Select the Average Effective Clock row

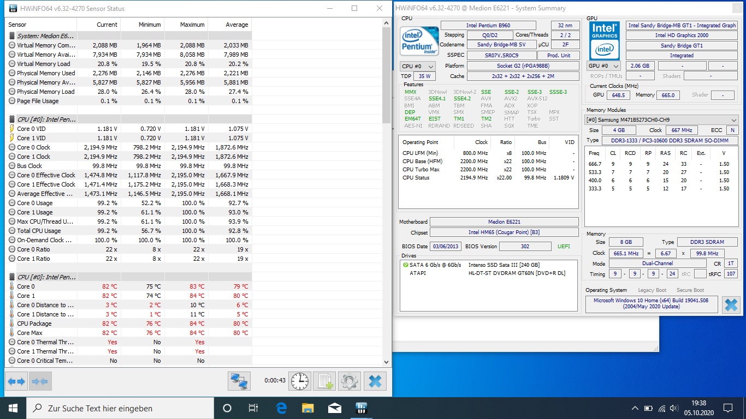[x=129, y=194]
